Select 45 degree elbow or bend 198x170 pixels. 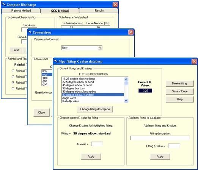[93, 85]
